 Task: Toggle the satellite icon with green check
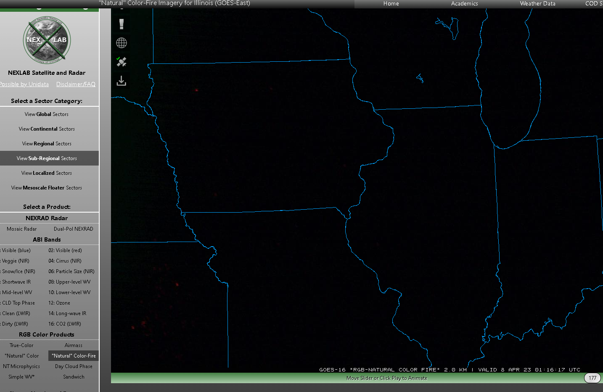122,62
